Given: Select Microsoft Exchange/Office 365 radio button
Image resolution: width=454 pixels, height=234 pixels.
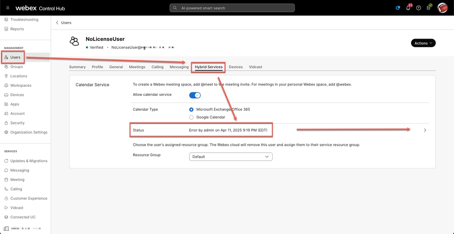Looking at the screenshot, I should point(191,110).
